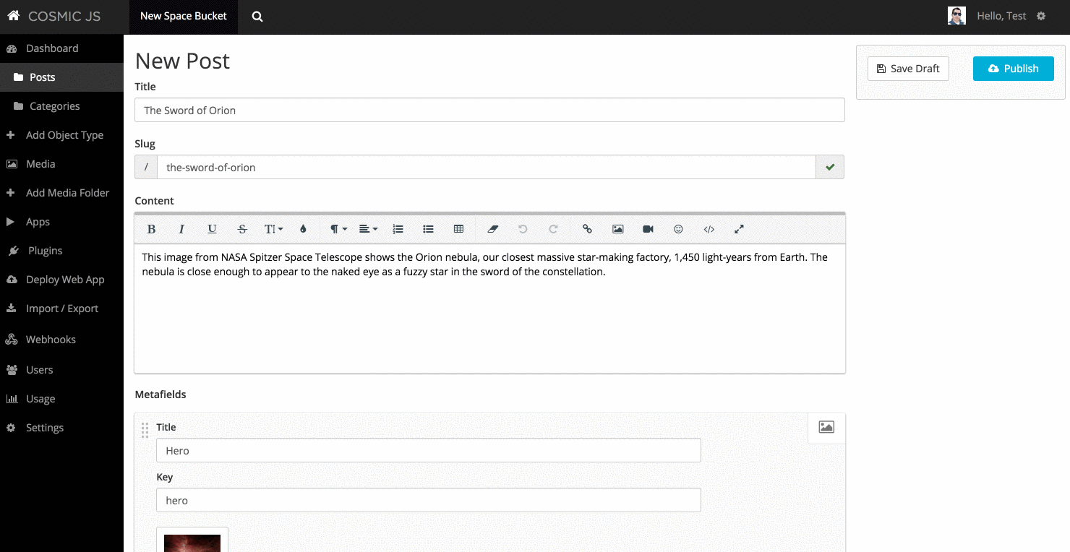Apply italic formatting in editor toolbar
Screen dimensions: 1070x552
point(181,229)
